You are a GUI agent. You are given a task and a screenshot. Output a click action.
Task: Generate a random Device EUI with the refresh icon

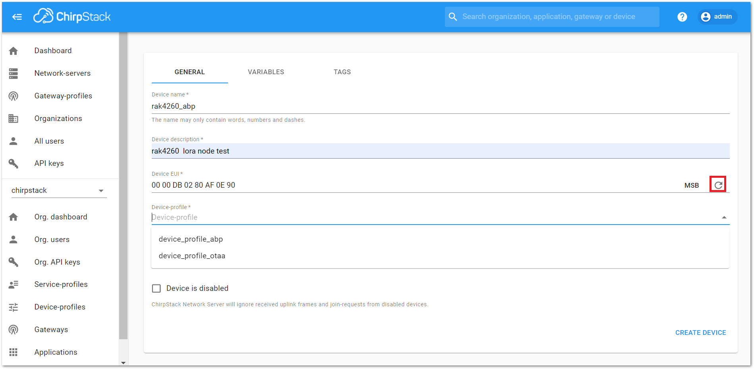718,185
